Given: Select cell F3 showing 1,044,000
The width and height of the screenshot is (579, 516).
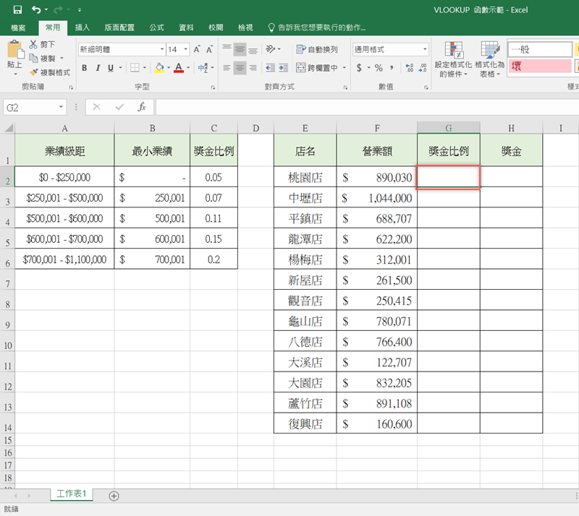Looking at the screenshot, I should (x=376, y=197).
